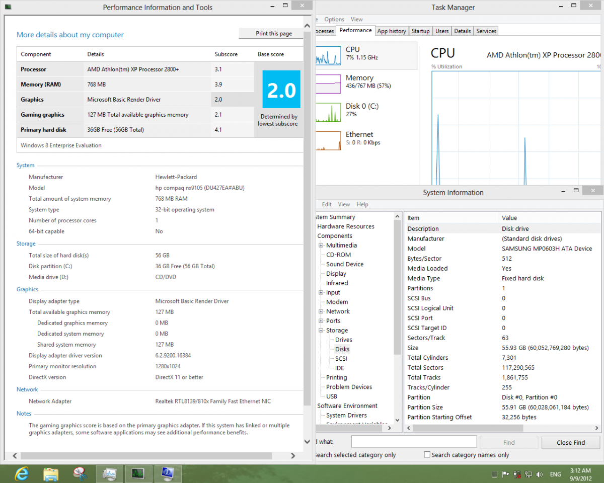
Task: Open the network tray icon
Action: point(528,474)
